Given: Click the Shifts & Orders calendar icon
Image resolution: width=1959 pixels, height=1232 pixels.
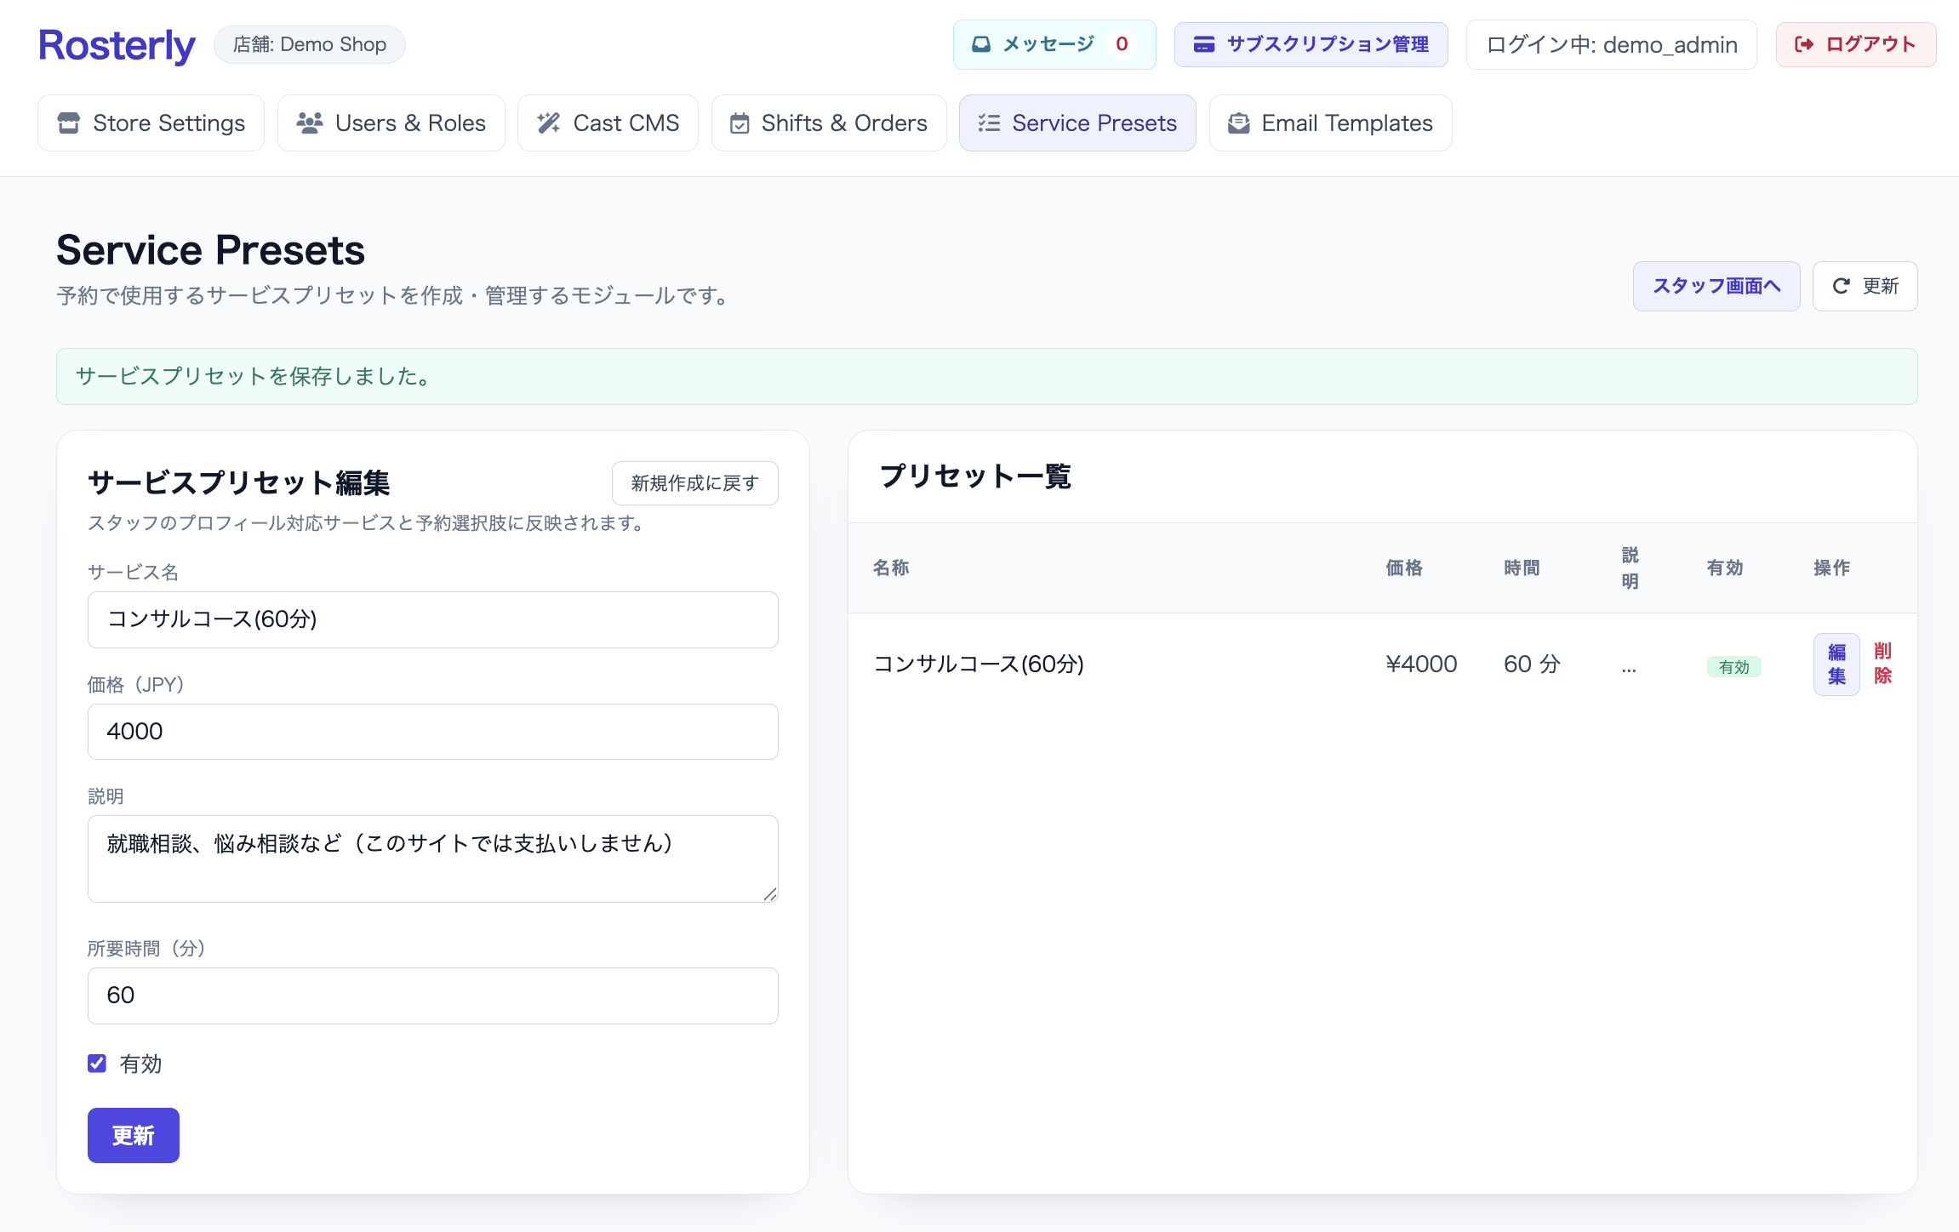Looking at the screenshot, I should click(739, 123).
